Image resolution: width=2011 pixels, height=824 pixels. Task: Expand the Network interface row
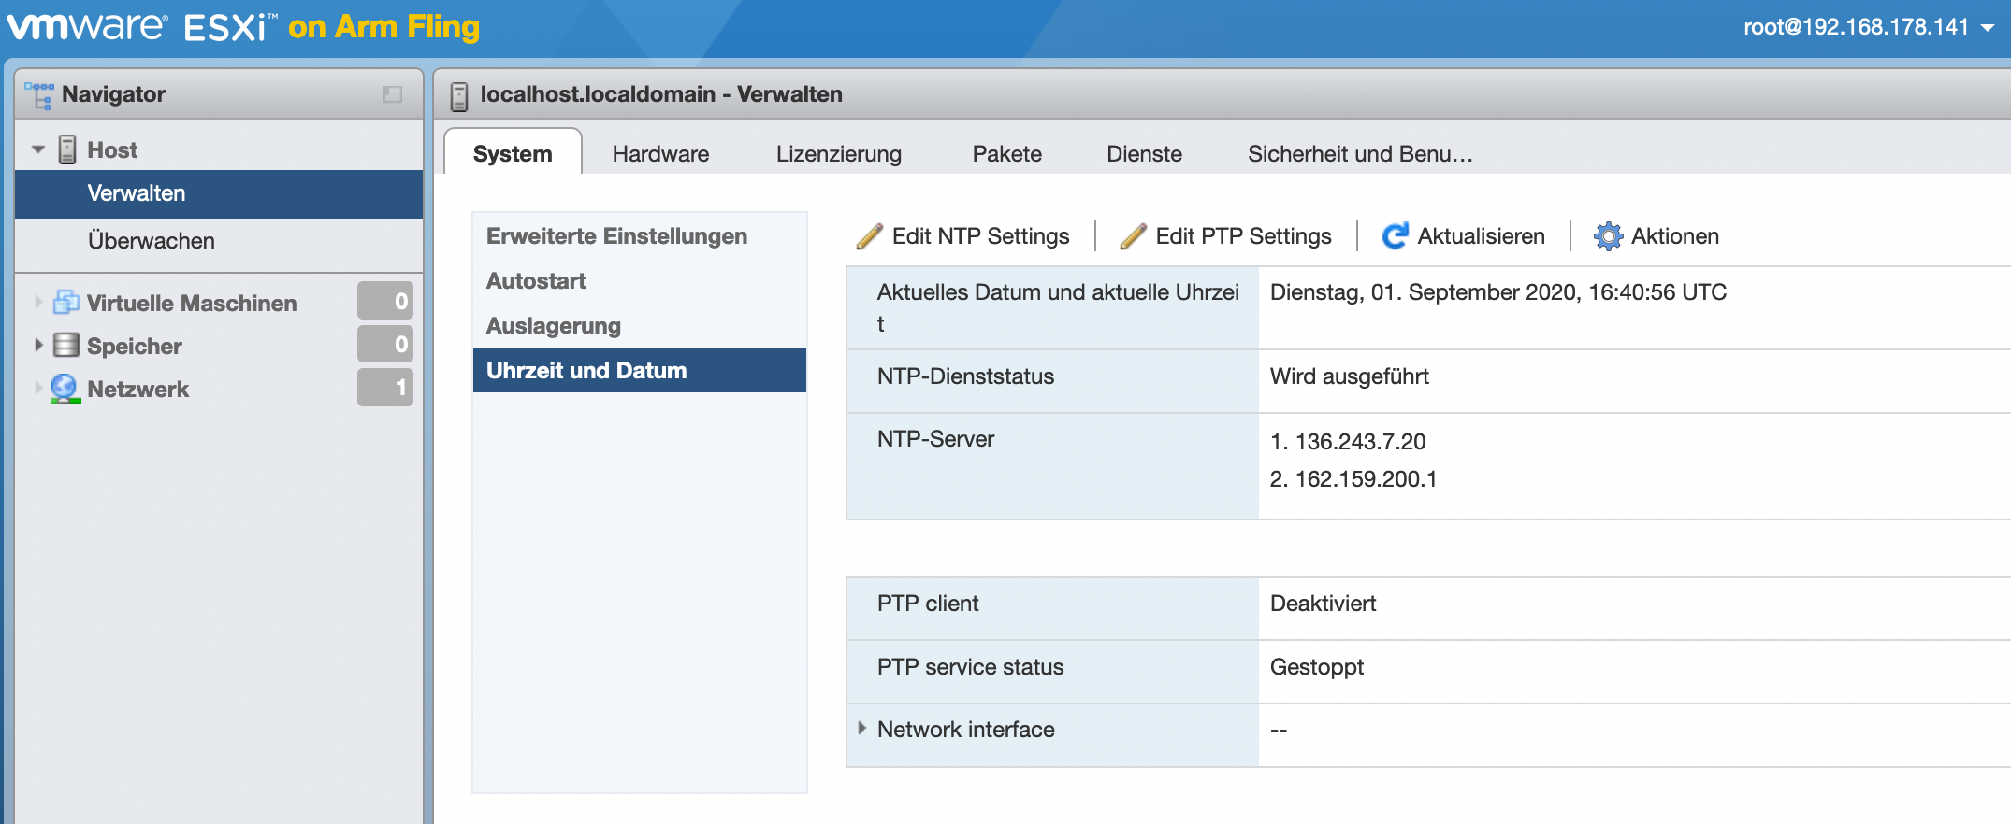click(861, 729)
